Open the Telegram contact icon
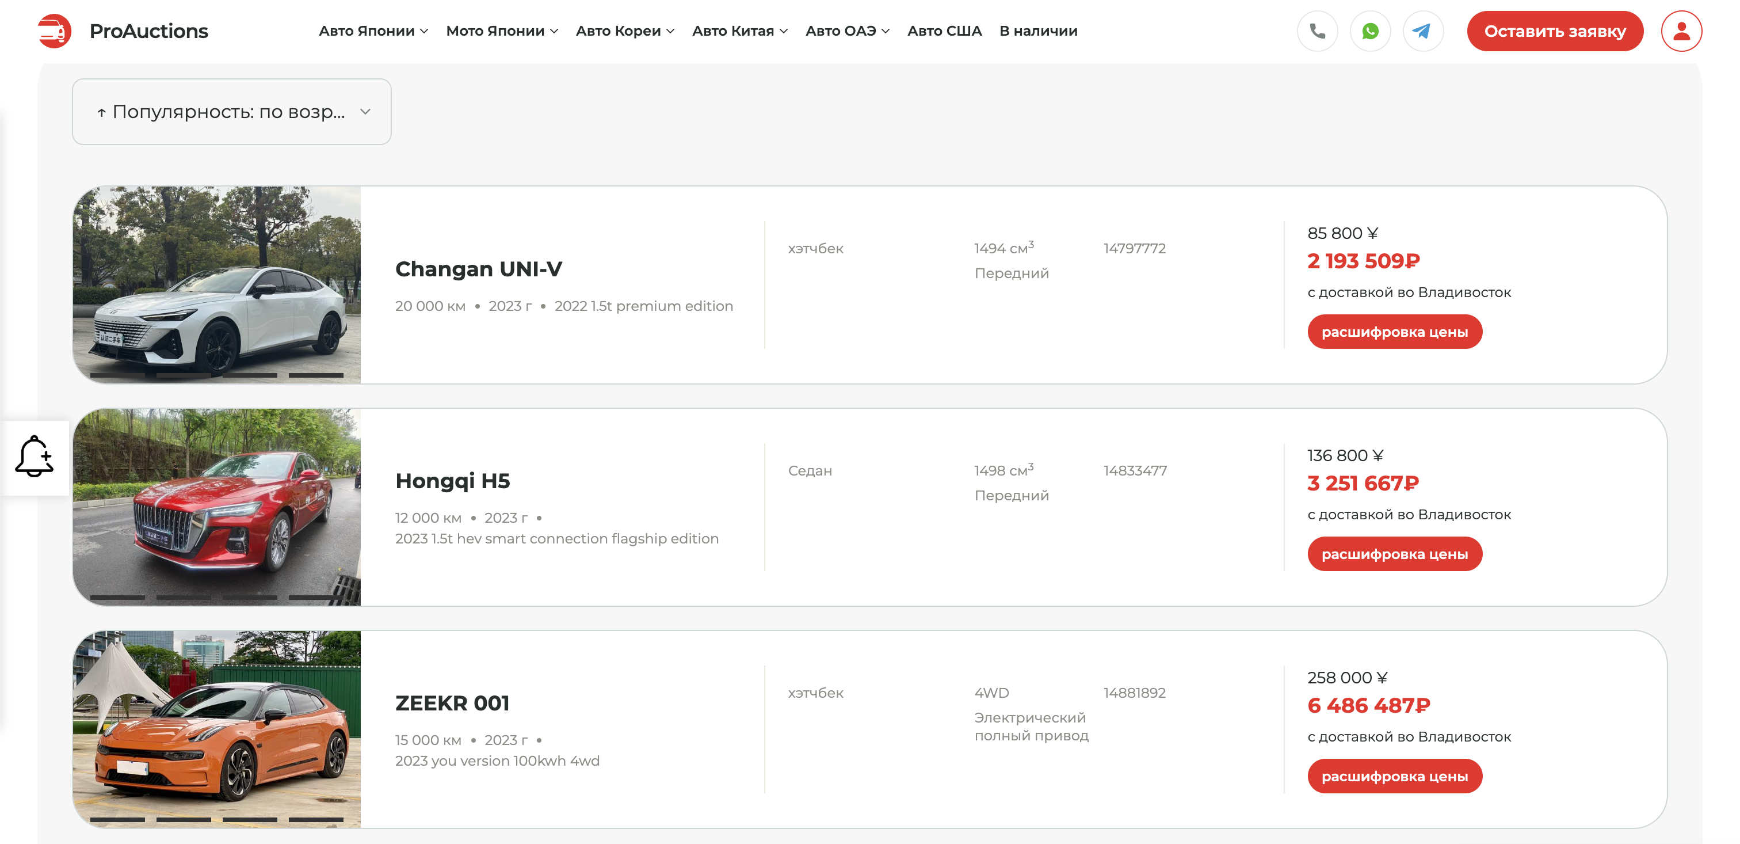The width and height of the screenshot is (1740, 844). 1422,31
